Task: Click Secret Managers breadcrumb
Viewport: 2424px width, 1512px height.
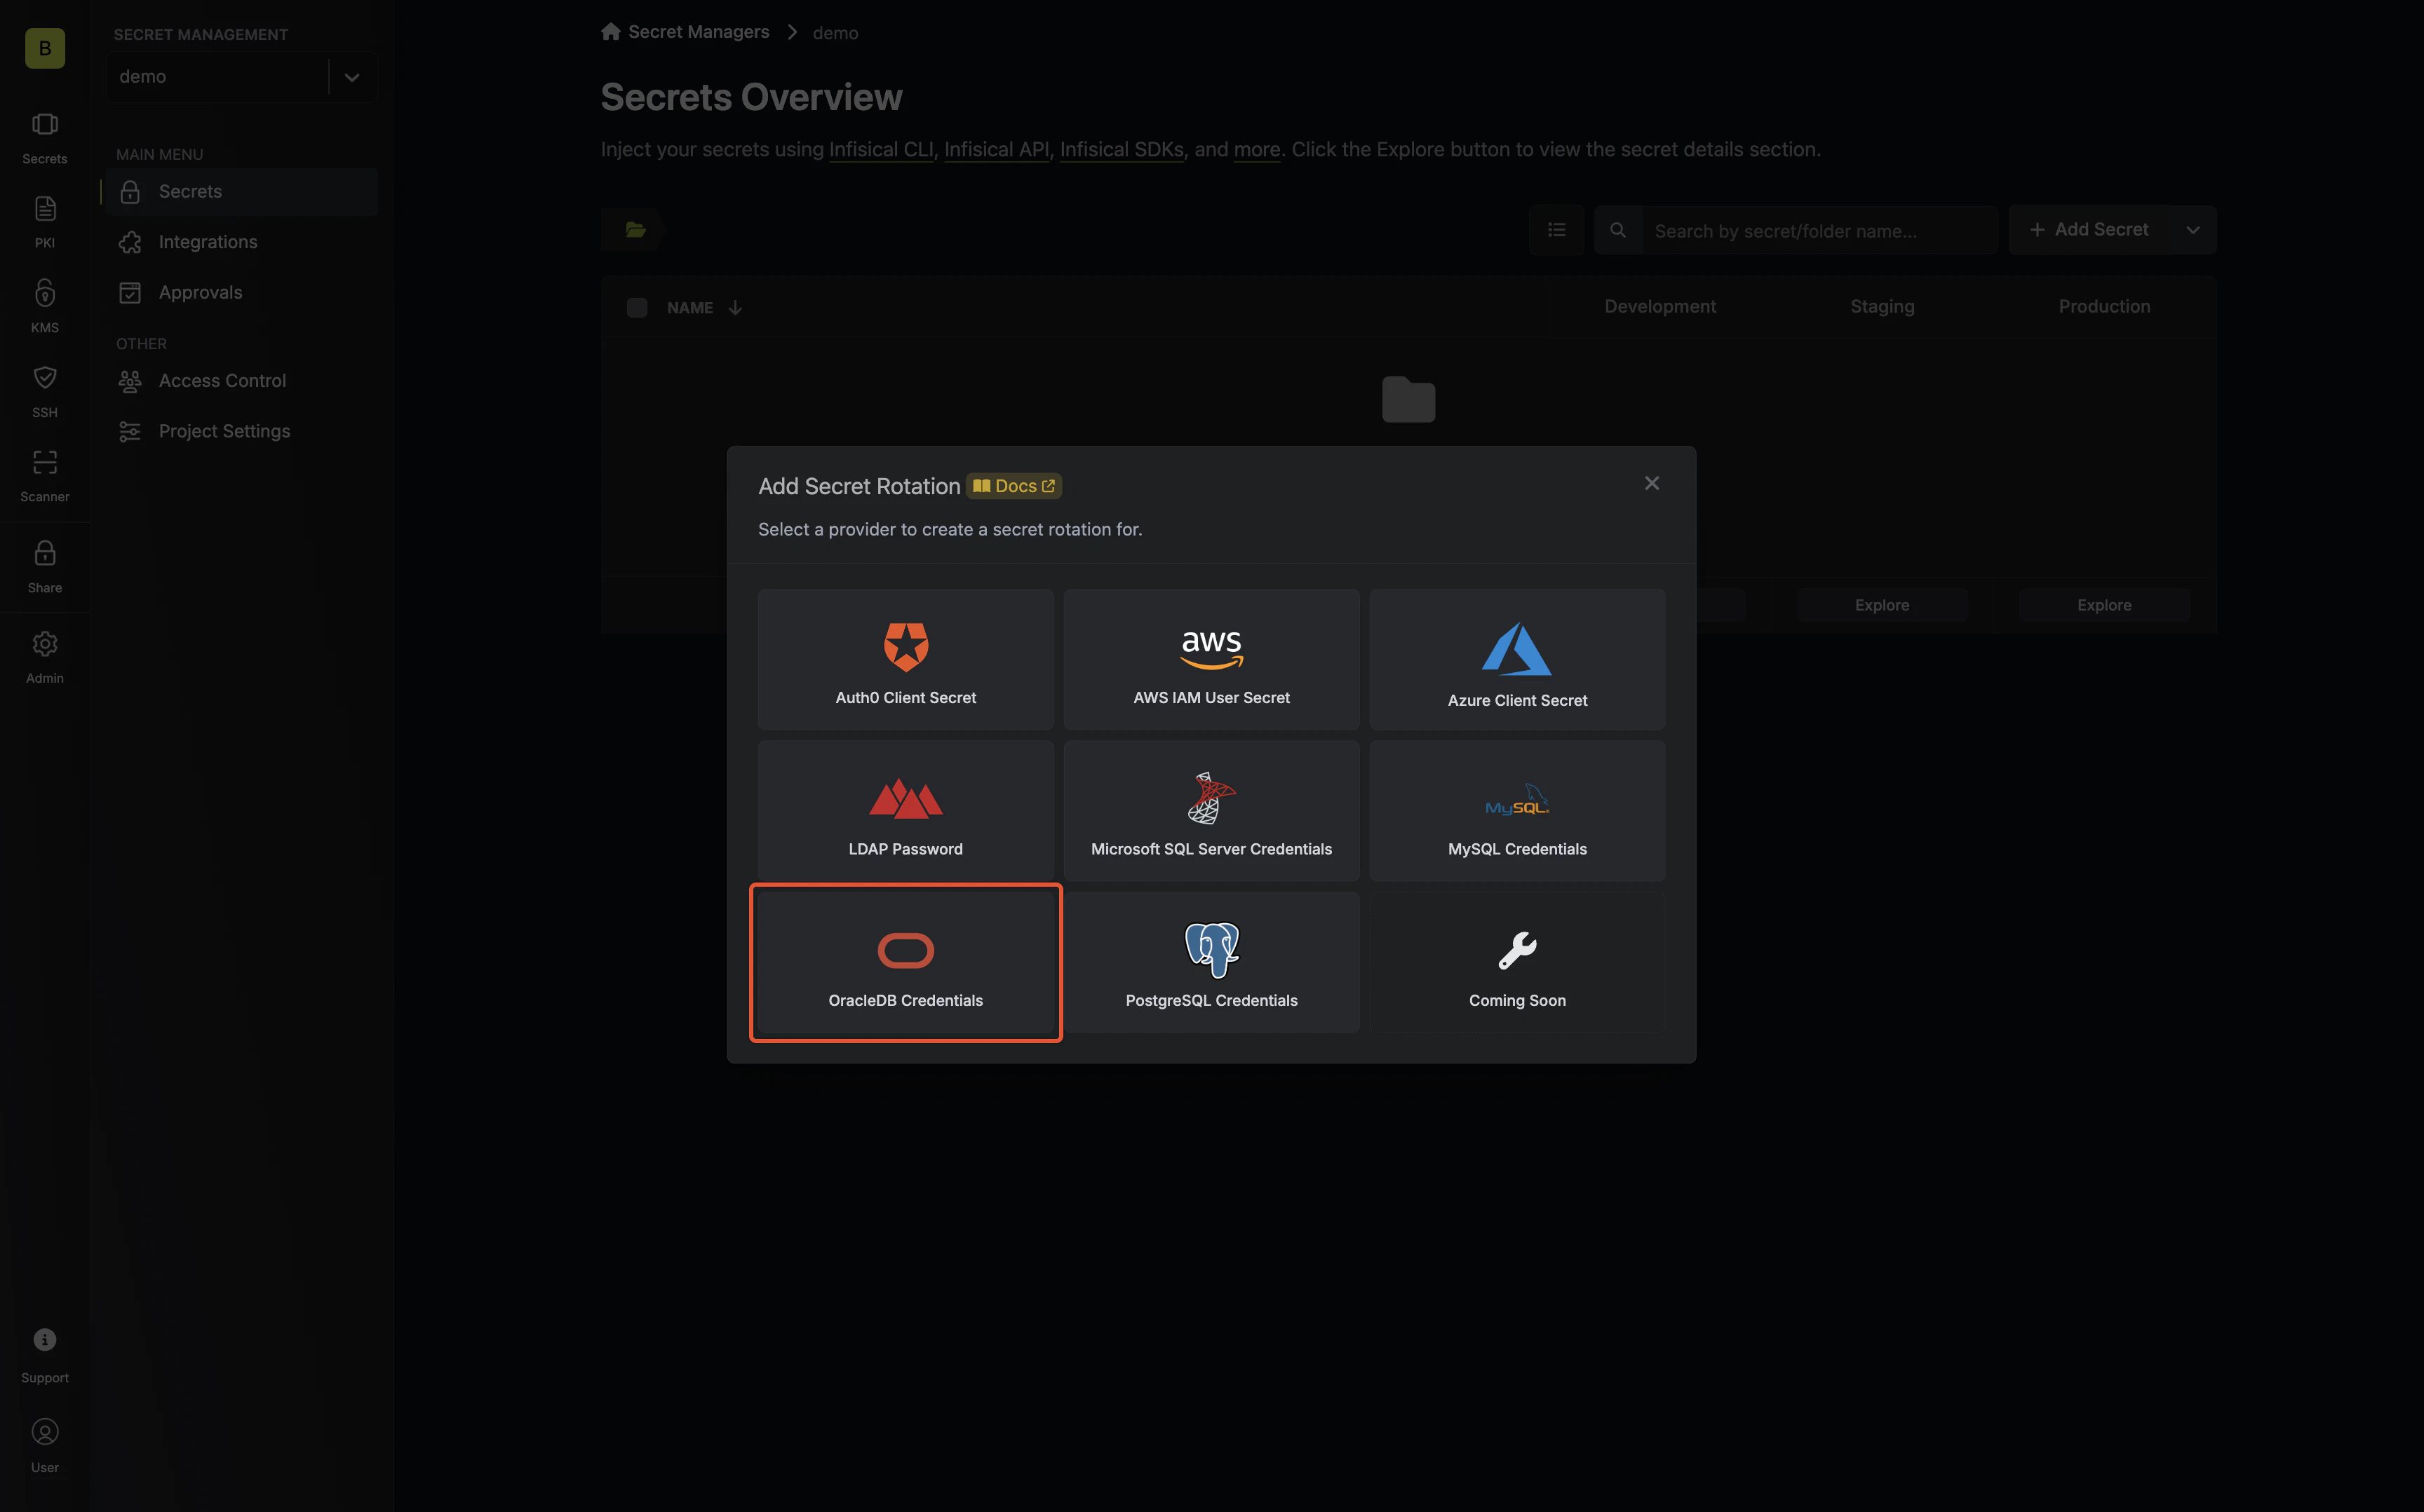Action: click(x=699, y=32)
